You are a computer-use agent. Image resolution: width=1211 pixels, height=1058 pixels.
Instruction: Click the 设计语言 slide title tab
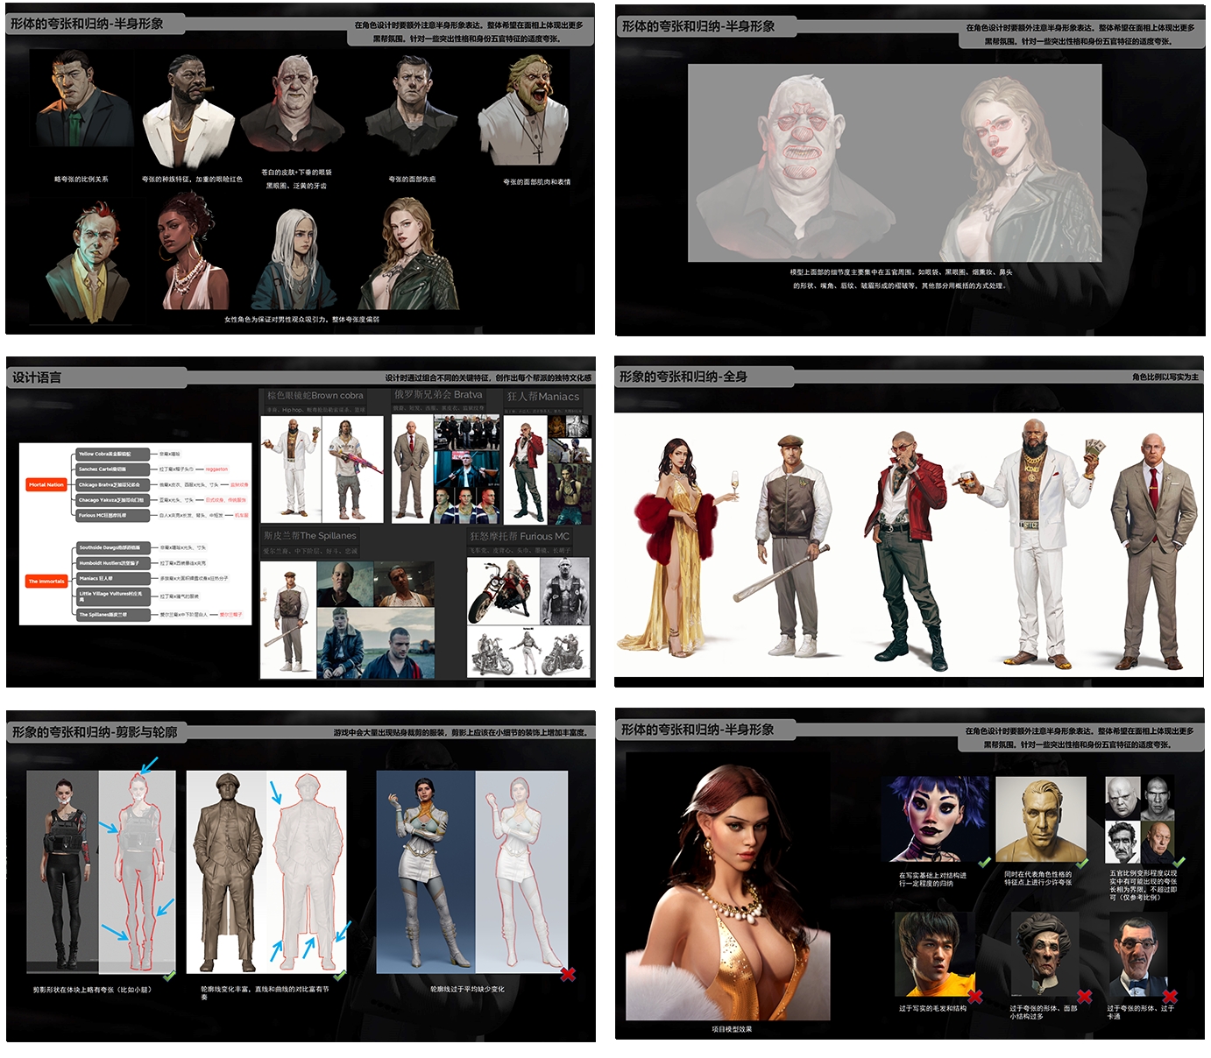[37, 377]
